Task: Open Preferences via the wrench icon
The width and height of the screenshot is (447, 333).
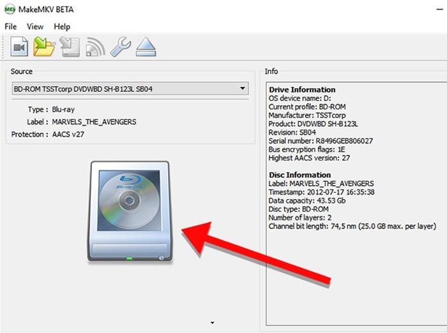Action: [121, 47]
